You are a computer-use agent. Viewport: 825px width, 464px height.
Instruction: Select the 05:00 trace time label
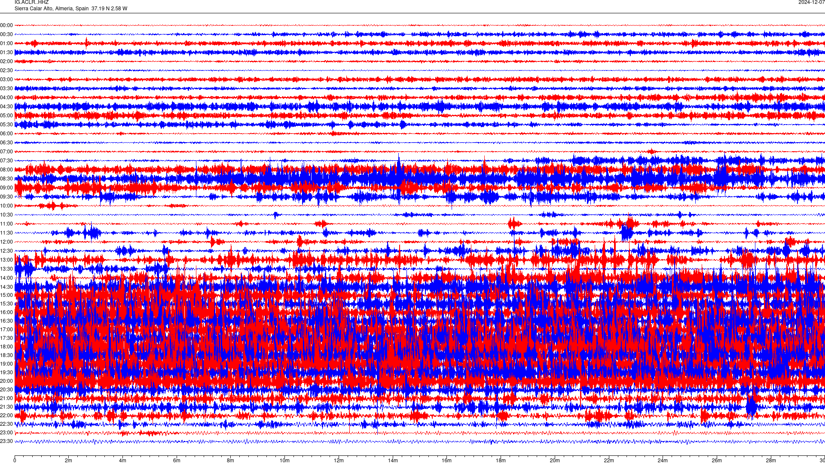coord(6,116)
